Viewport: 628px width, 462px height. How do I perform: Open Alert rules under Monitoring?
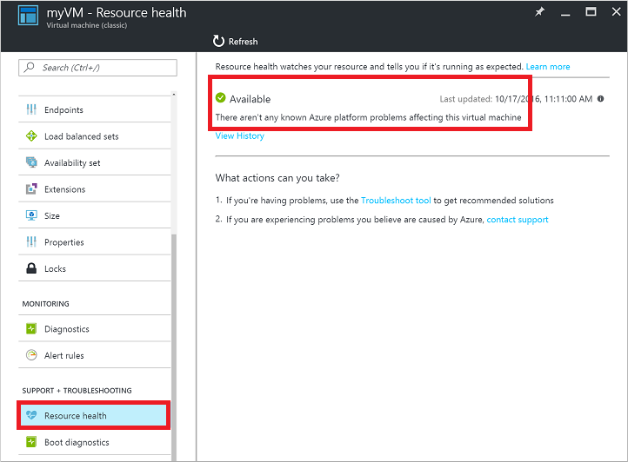95,355
